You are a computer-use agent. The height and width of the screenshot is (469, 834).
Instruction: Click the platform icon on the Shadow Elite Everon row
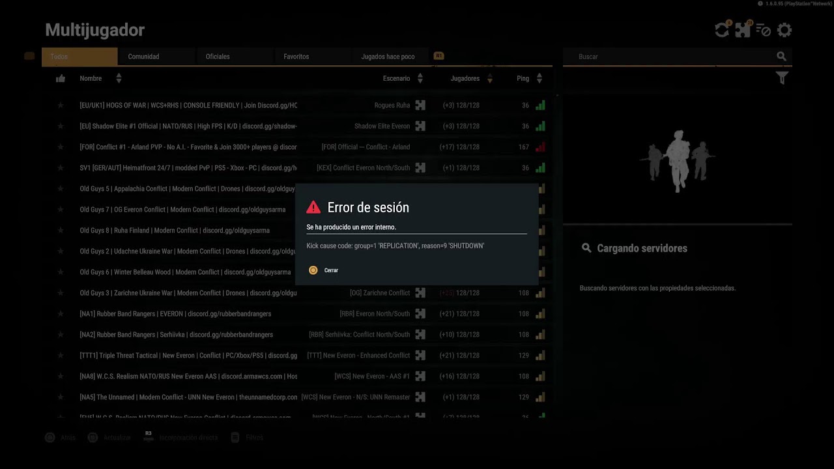pyautogui.click(x=420, y=126)
